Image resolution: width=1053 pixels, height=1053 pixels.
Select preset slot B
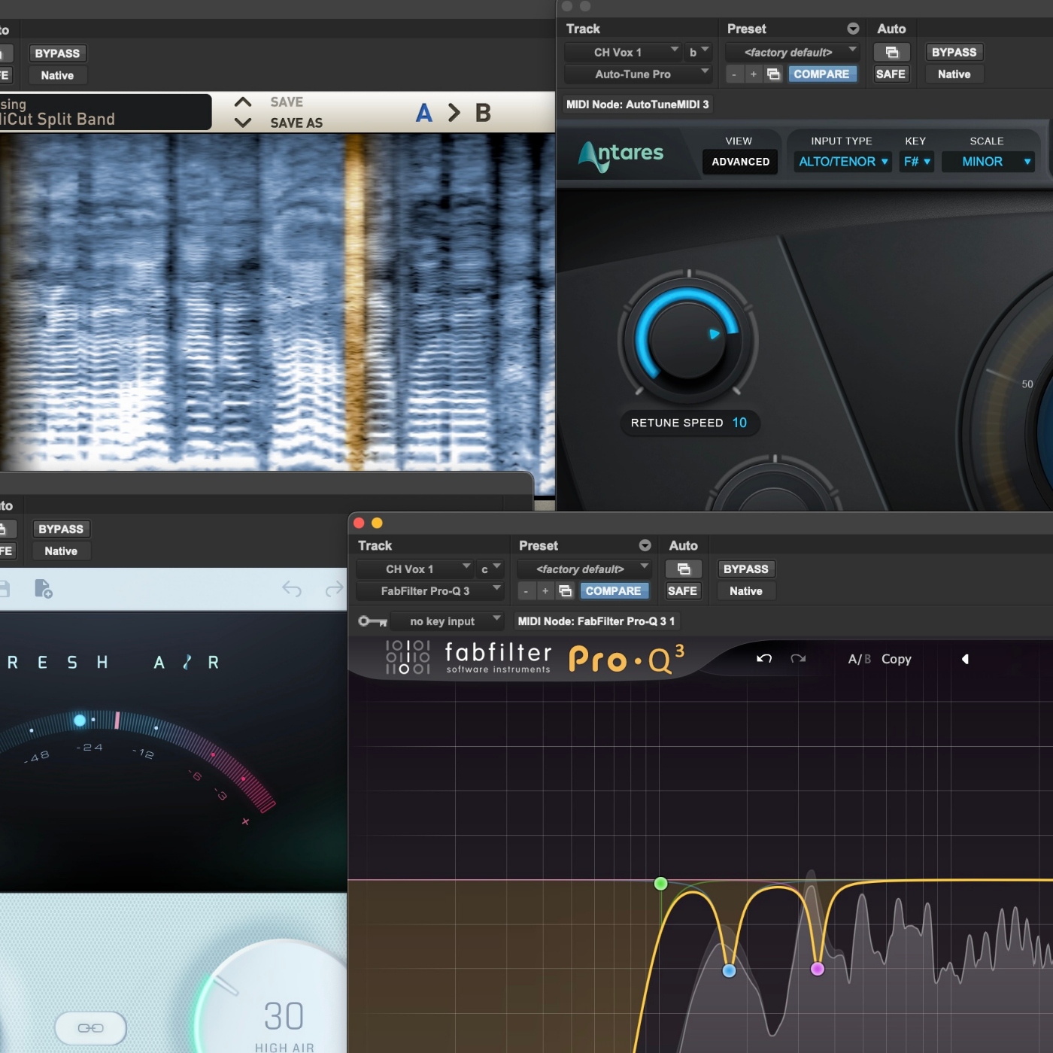[483, 113]
